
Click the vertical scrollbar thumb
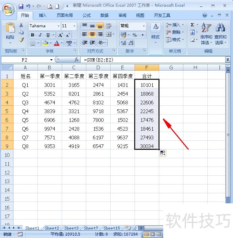[228, 135]
